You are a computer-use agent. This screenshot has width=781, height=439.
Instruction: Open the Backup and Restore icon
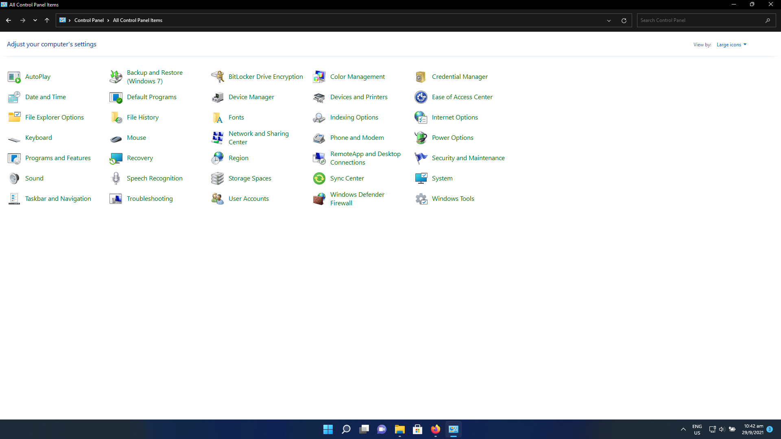[116, 77]
